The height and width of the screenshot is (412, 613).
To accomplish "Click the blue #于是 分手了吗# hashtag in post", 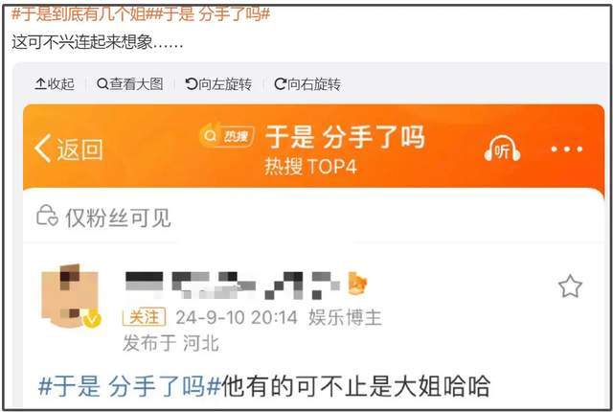I will tap(130, 386).
